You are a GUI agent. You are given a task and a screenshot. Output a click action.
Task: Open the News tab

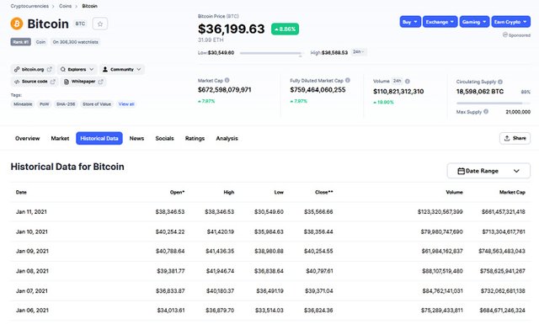click(x=136, y=139)
